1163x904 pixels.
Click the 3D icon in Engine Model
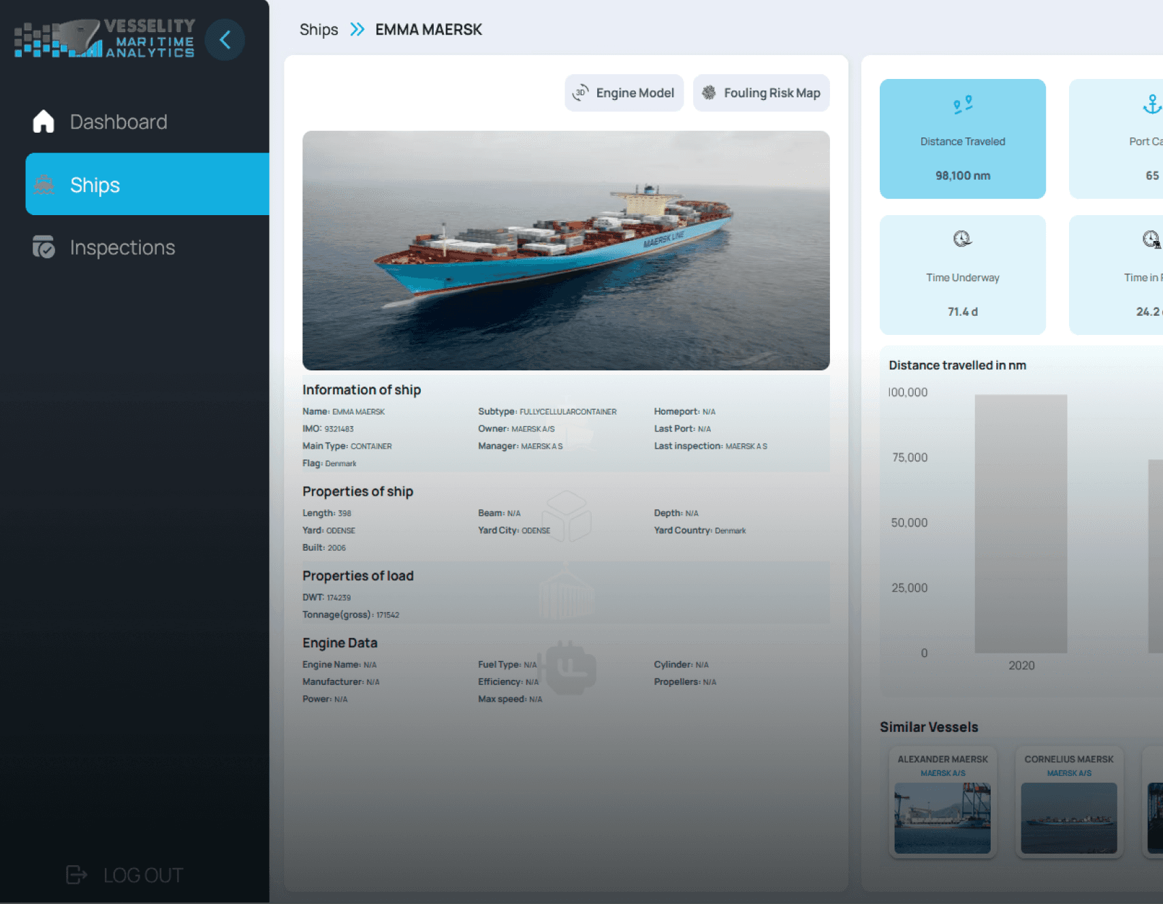pos(580,93)
